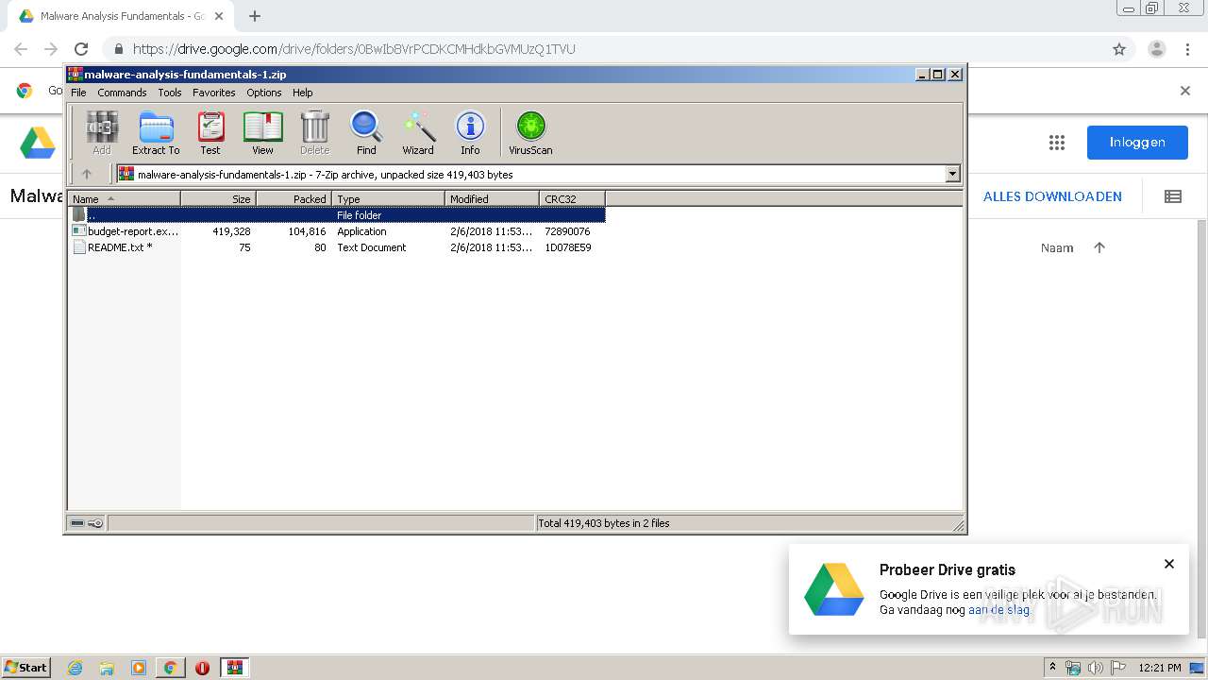
Task: Expand the archive path dropdown
Action: tap(952, 174)
